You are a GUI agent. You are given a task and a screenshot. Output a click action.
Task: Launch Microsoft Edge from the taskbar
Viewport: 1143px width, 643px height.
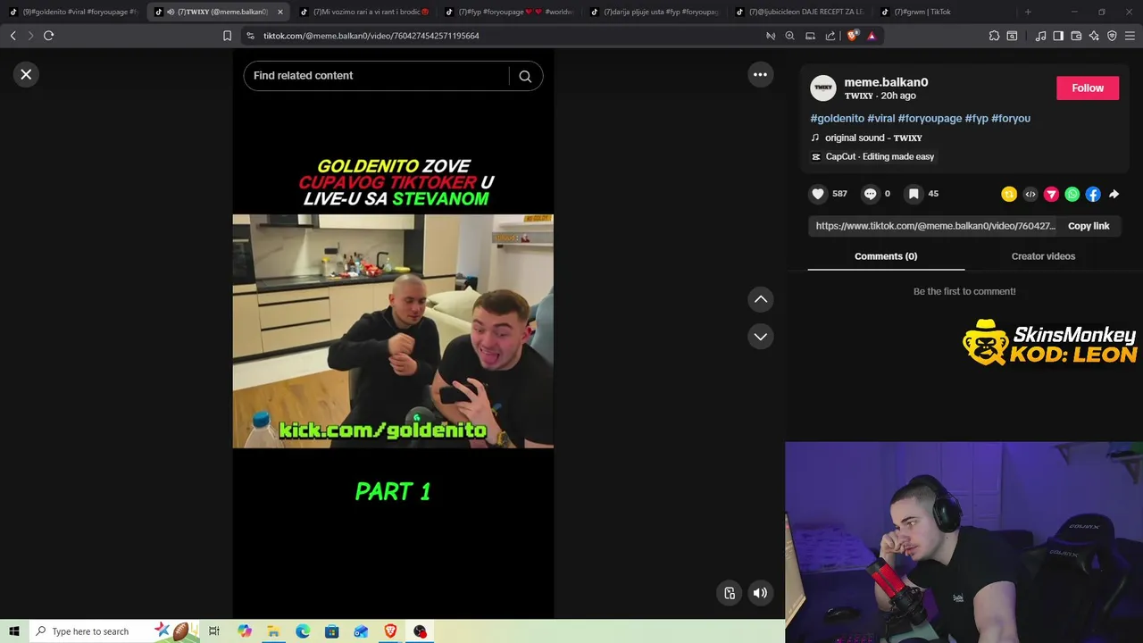coord(303,631)
